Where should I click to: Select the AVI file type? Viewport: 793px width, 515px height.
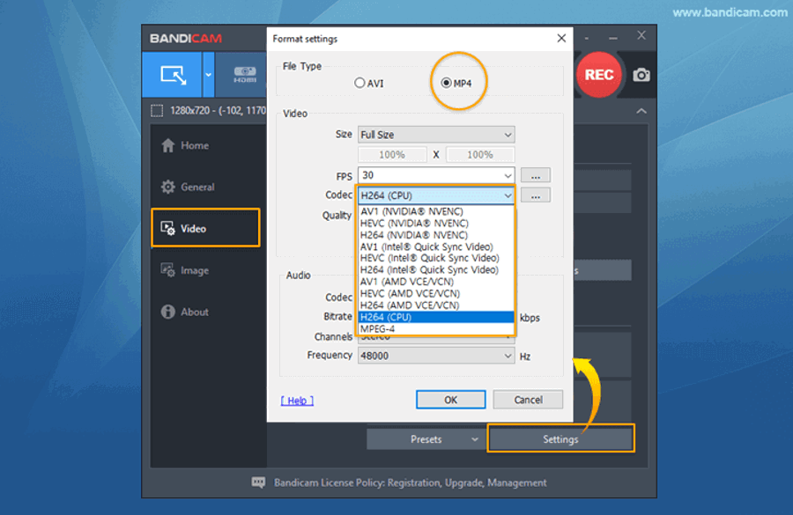tap(368, 84)
